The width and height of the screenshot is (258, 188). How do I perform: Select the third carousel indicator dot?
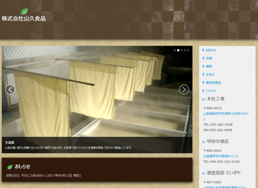(181, 50)
